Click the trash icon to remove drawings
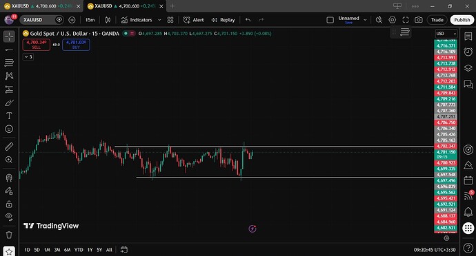476x256 pixels. click(9, 235)
